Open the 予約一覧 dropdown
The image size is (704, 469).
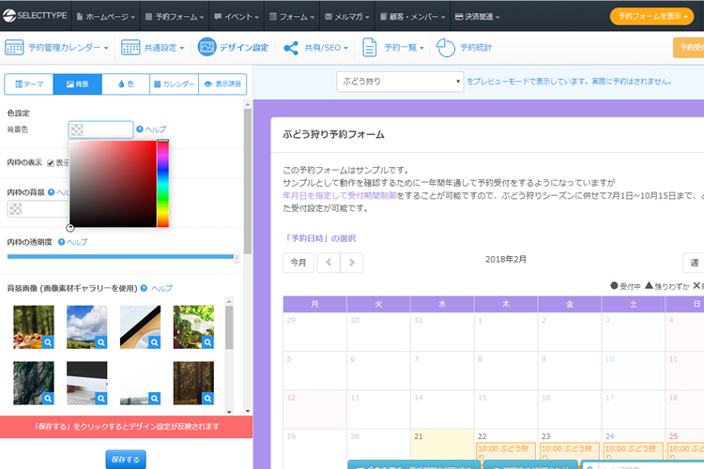(395, 47)
